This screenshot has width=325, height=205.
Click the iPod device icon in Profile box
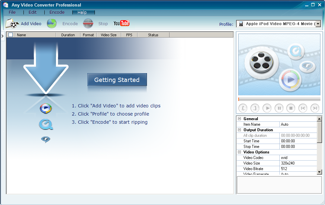click(241, 24)
